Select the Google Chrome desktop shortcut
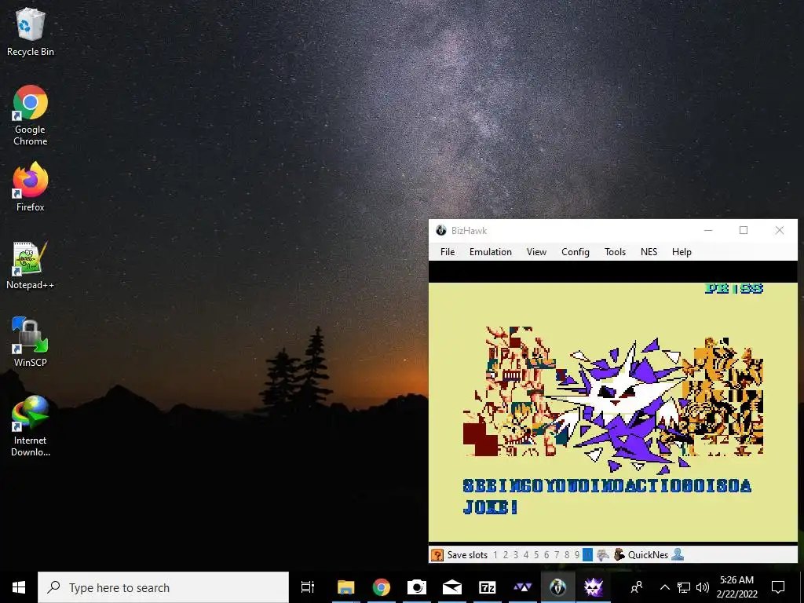 point(31,116)
